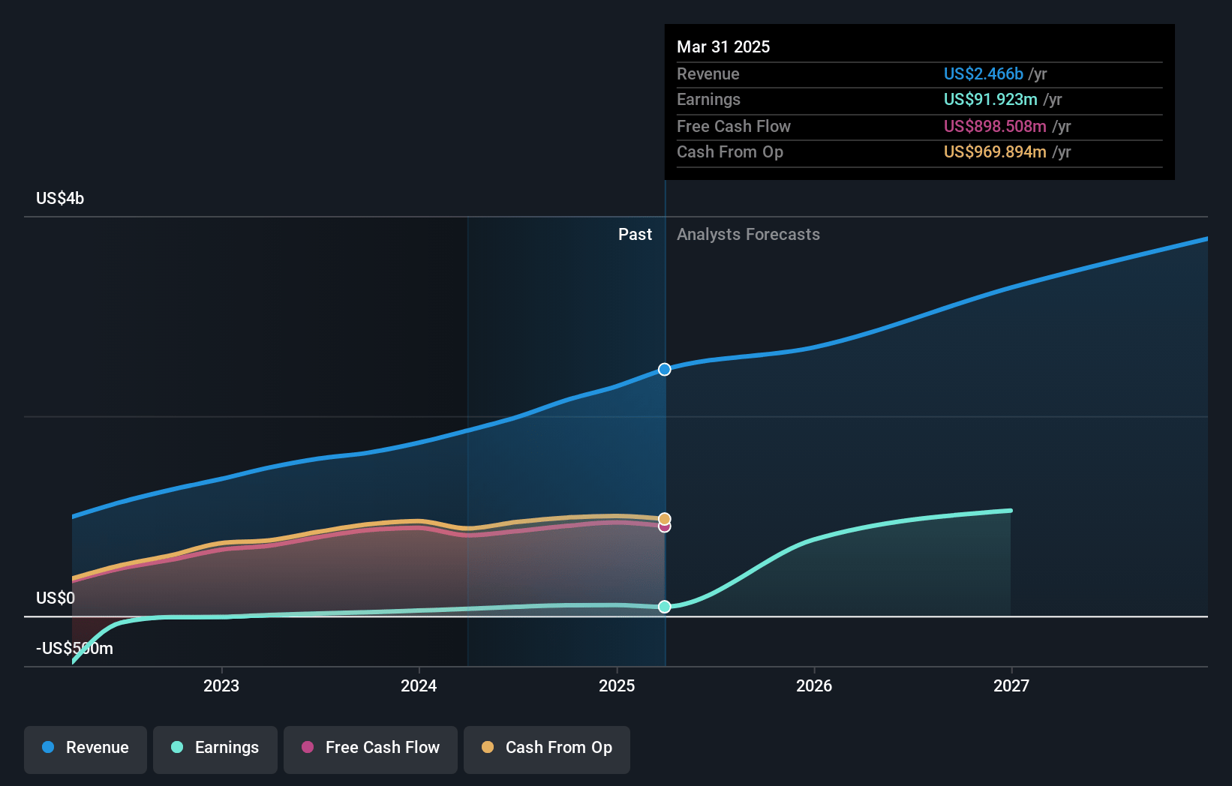The height and width of the screenshot is (786, 1232).
Task: Click the US$0 y-axis label
Action: 56,598
